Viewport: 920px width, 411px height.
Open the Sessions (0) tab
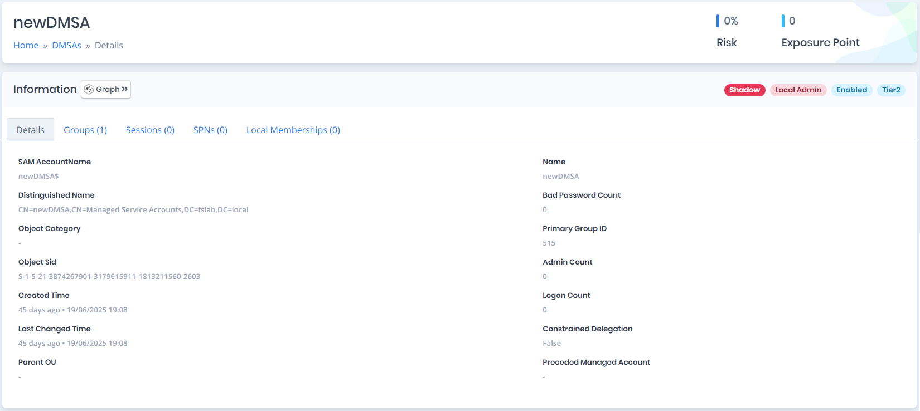150,130
